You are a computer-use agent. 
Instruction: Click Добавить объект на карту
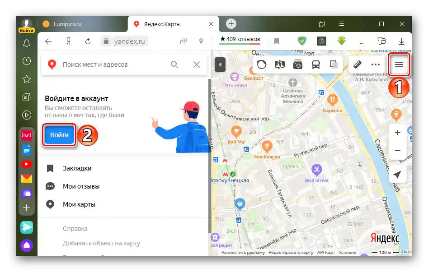101,243
